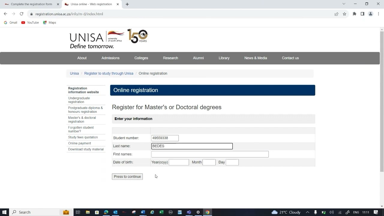Click the Month birth field
This screenshot has width=384, height=216.
pyautogui.click(x=209, y=162)
